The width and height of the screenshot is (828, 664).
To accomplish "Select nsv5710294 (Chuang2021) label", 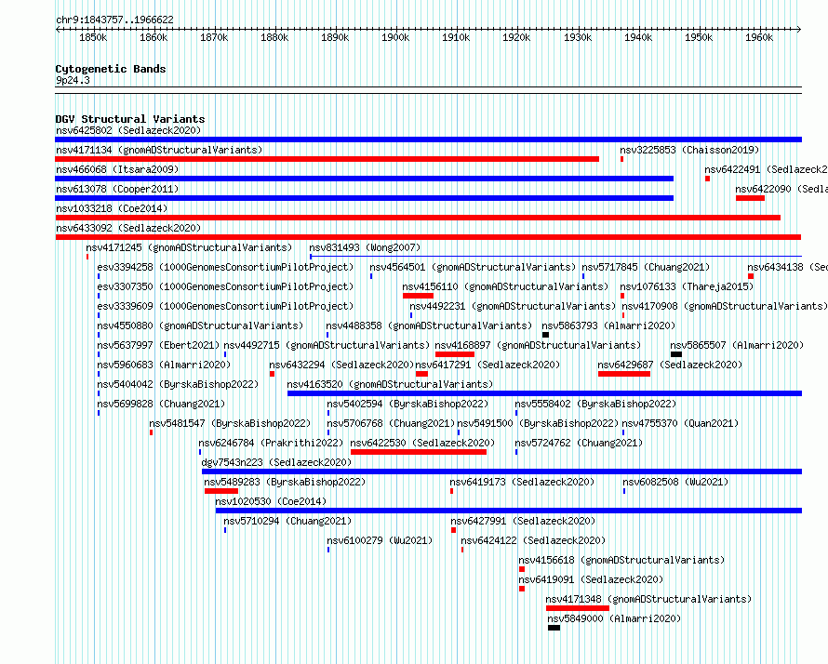I will 287,521.
